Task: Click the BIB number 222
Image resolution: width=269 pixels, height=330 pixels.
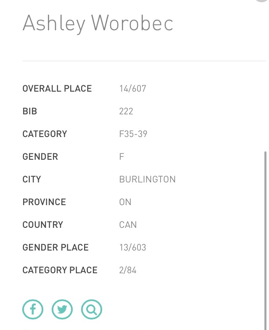Action: point(126,111)
